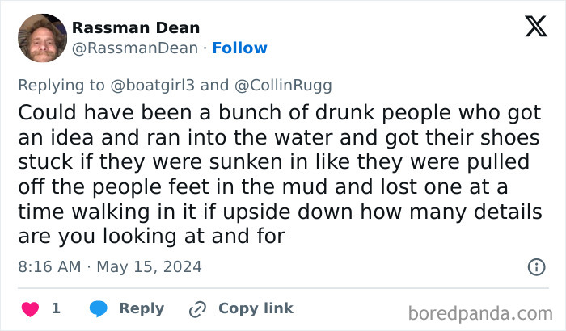This screenshot has width=566, height=331.
Task: Click the last line 'are you looking at and for'
Action: point(151,237)
